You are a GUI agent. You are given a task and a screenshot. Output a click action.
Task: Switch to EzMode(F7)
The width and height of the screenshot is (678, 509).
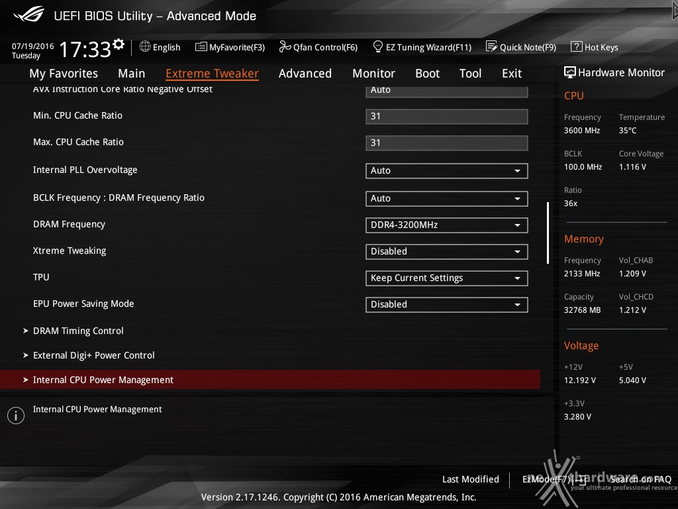coord(554,479)
